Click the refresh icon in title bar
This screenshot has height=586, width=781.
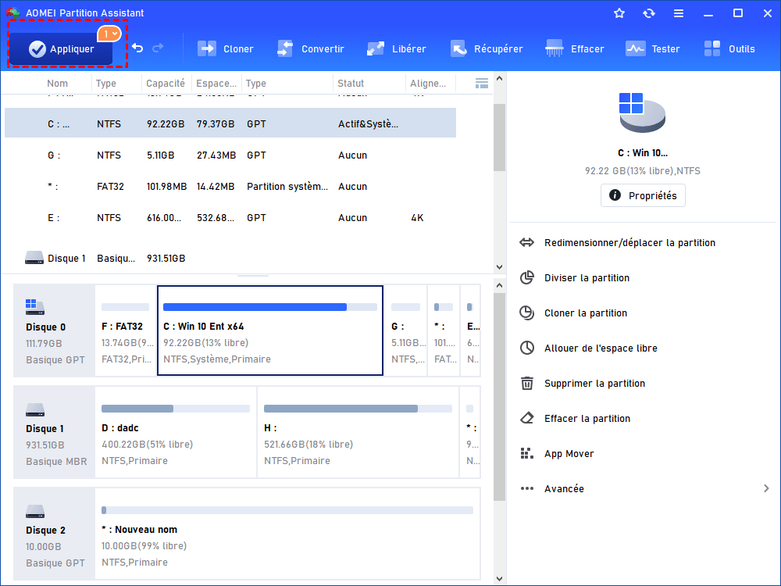pos(649,13)
